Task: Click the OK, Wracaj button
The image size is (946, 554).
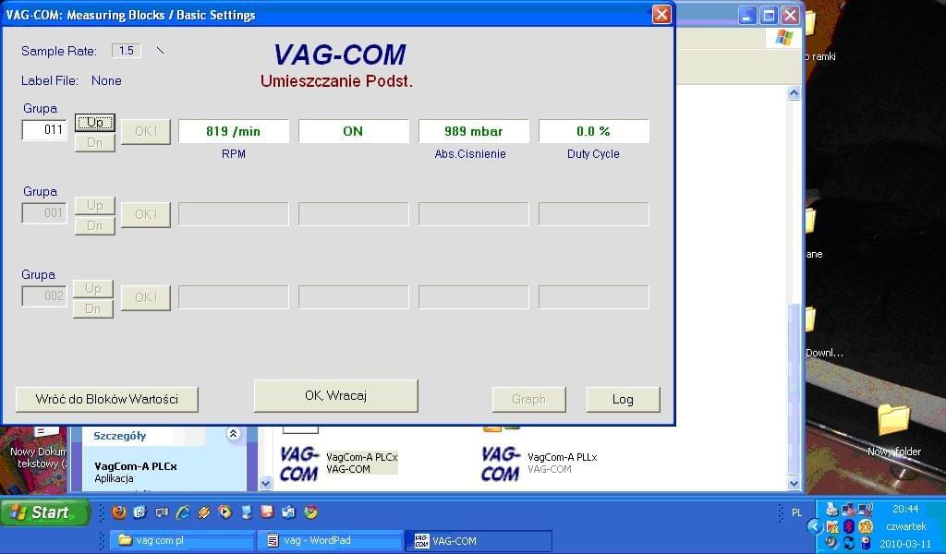Action: 335,395
